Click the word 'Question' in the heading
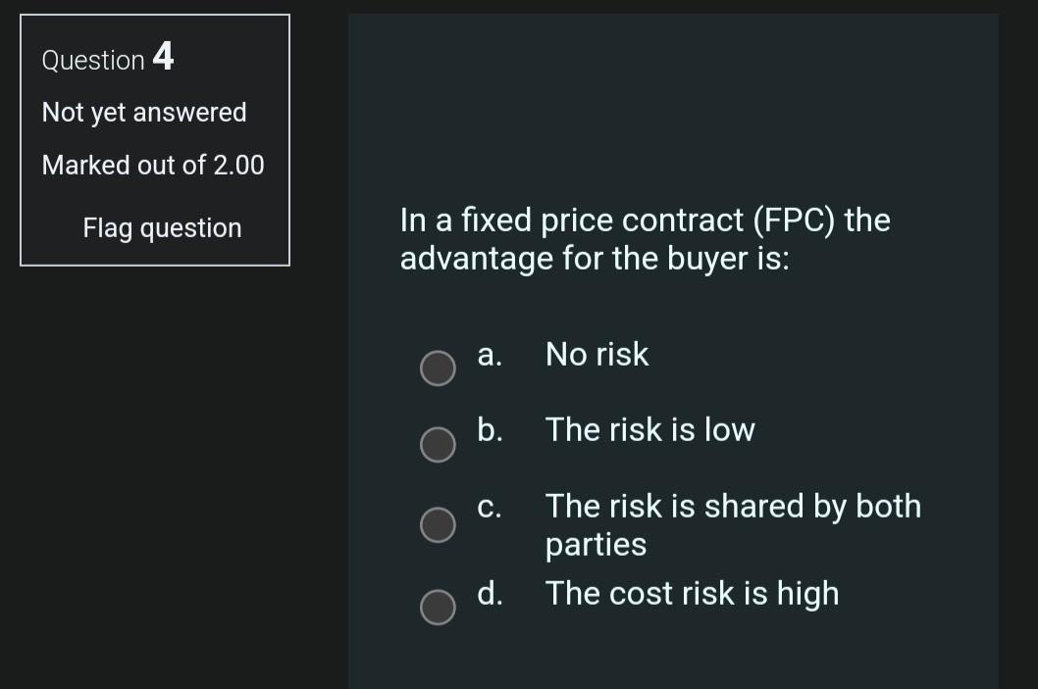Image resolution: width=1038 pixels, height=689 pixels. pos(93,61)
